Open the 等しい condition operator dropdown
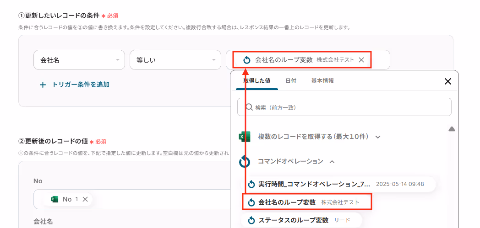 [x=175, y=60]
